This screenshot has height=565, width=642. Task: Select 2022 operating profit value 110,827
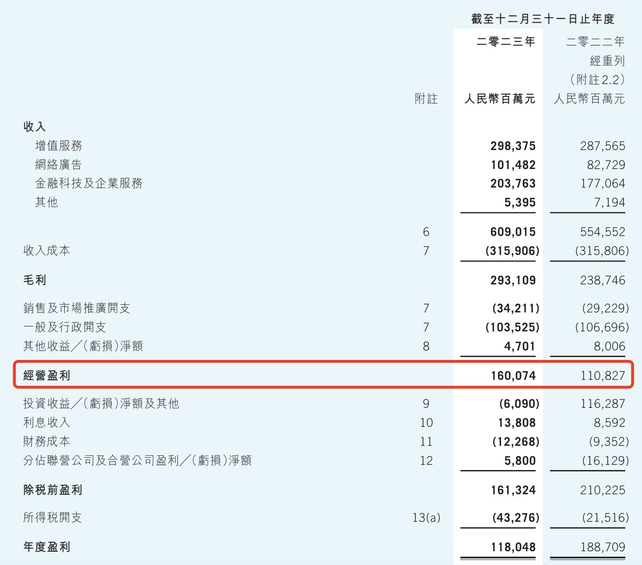pyautogui.click(x=603, y=376)
